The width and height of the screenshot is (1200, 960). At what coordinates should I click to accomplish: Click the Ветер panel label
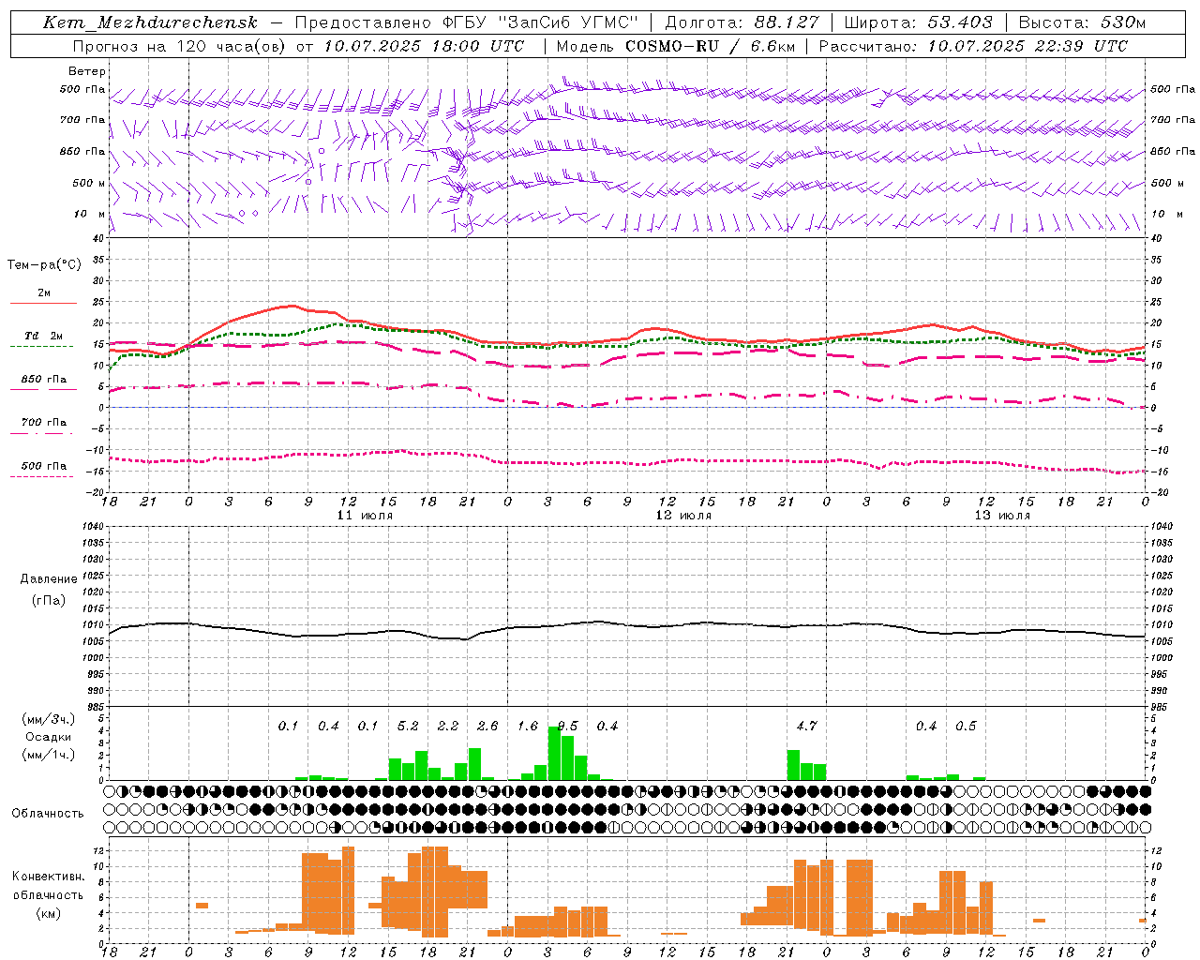click(87, 71)
